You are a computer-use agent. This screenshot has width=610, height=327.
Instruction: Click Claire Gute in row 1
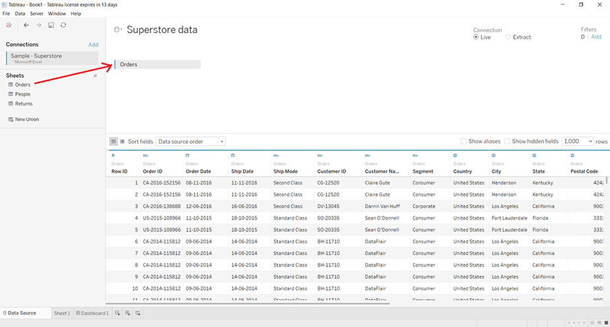coord(377,183)
